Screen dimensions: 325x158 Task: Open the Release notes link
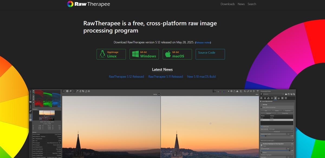(203, 42)
